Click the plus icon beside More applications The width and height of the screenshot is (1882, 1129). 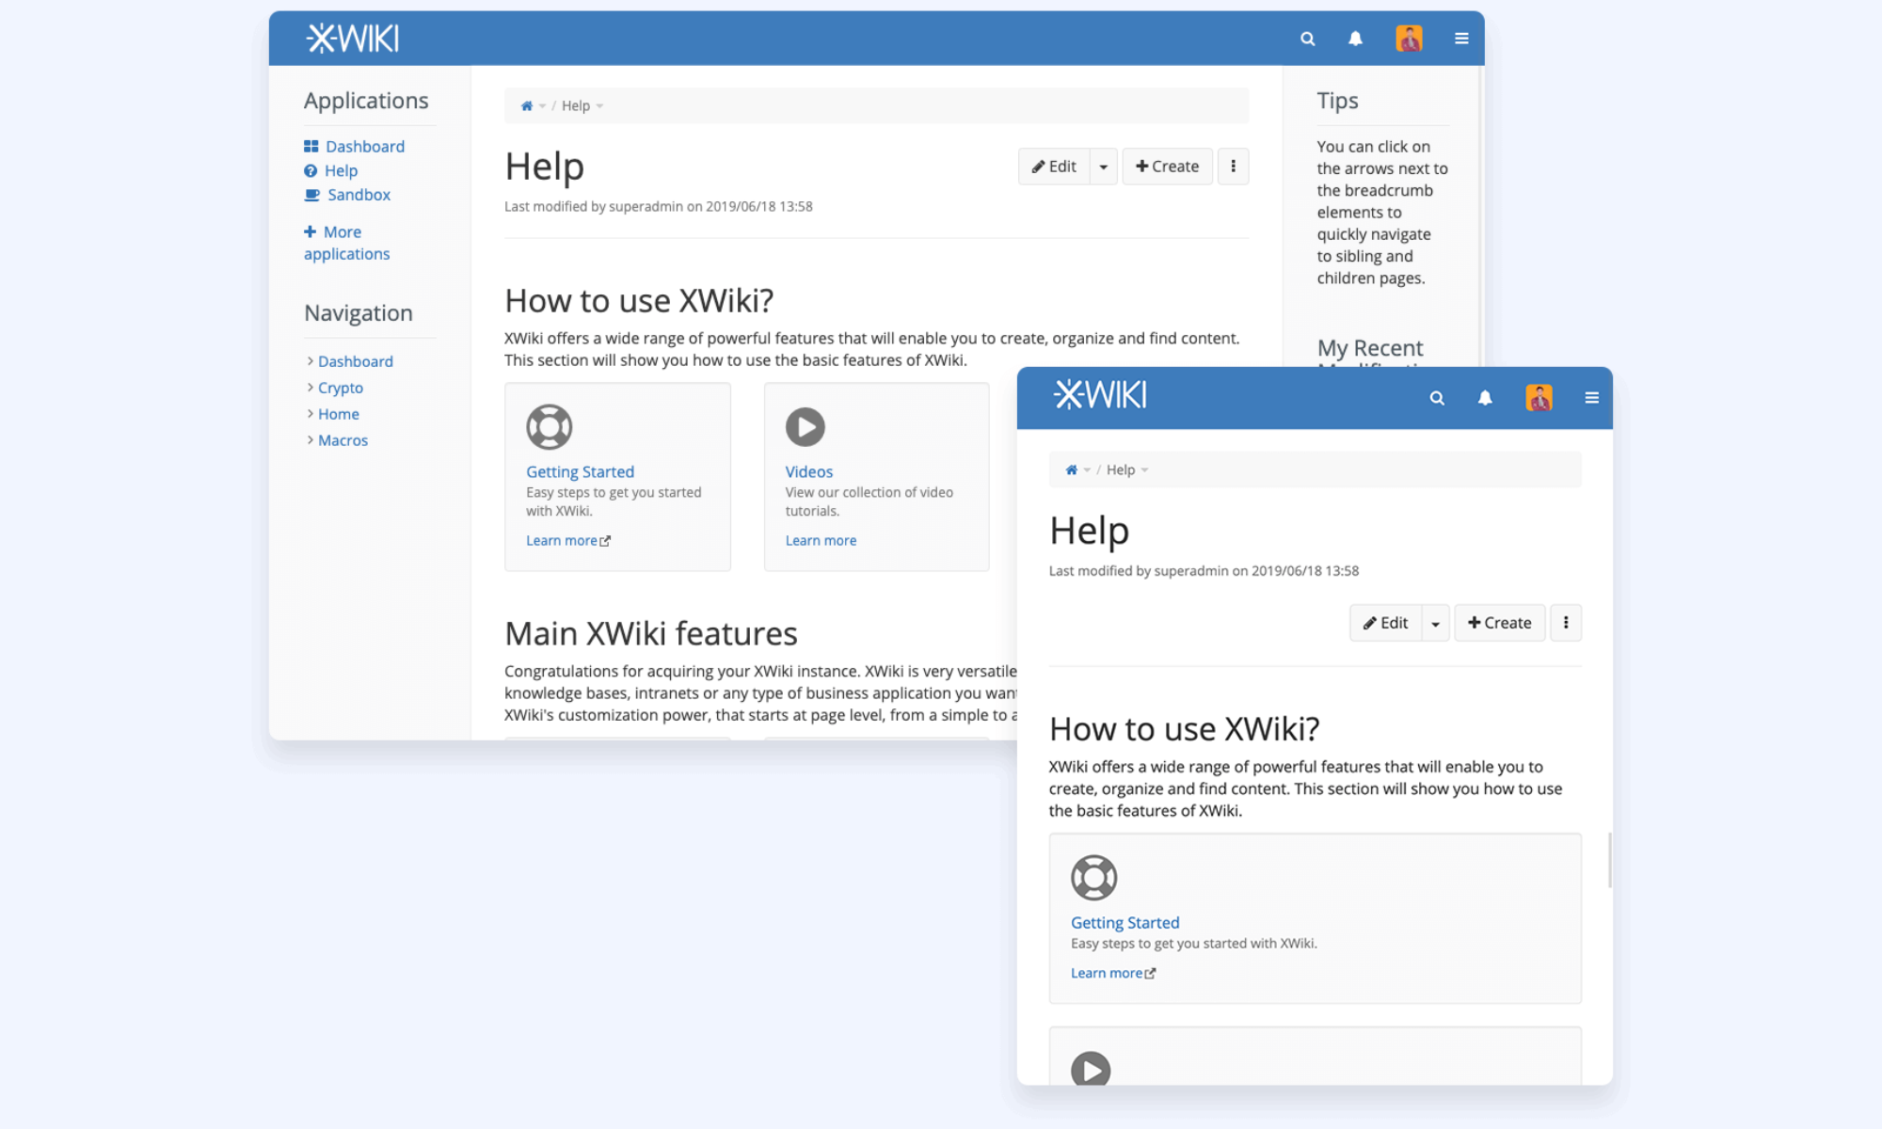point(310,231)
